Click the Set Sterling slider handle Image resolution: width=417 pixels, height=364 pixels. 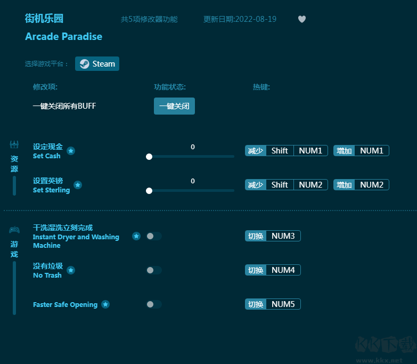(149, 191)
